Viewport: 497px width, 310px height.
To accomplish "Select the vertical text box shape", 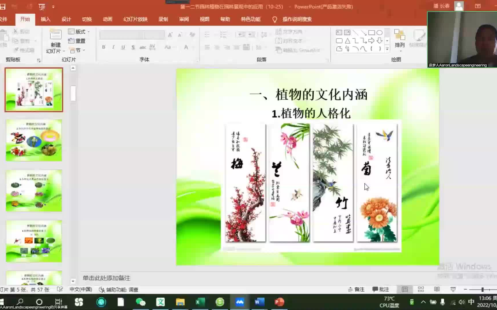I will tap(347, 33).
